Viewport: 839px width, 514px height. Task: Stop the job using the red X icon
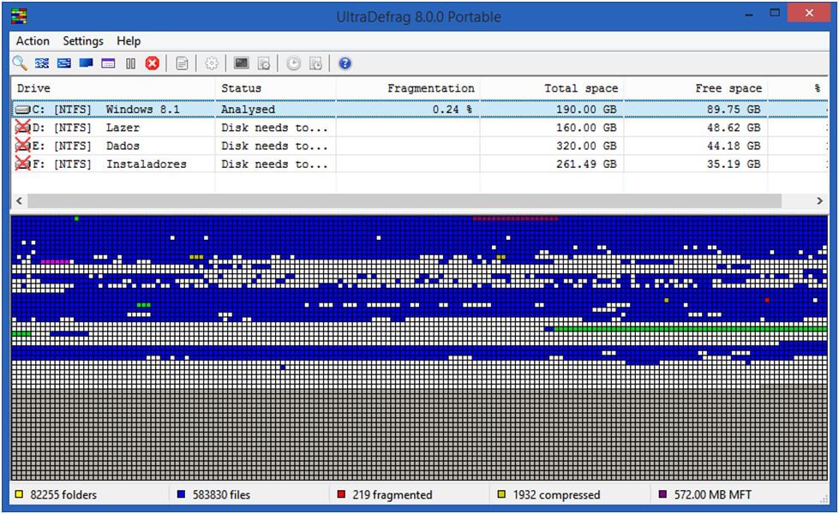click(153, 63)
